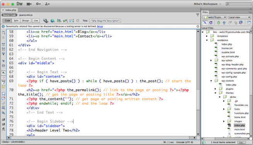Viewport: 253px width, 145px height.
Task: Click the filter related files funnel icon
Action: pyautogui.click(x=198, y=15)
